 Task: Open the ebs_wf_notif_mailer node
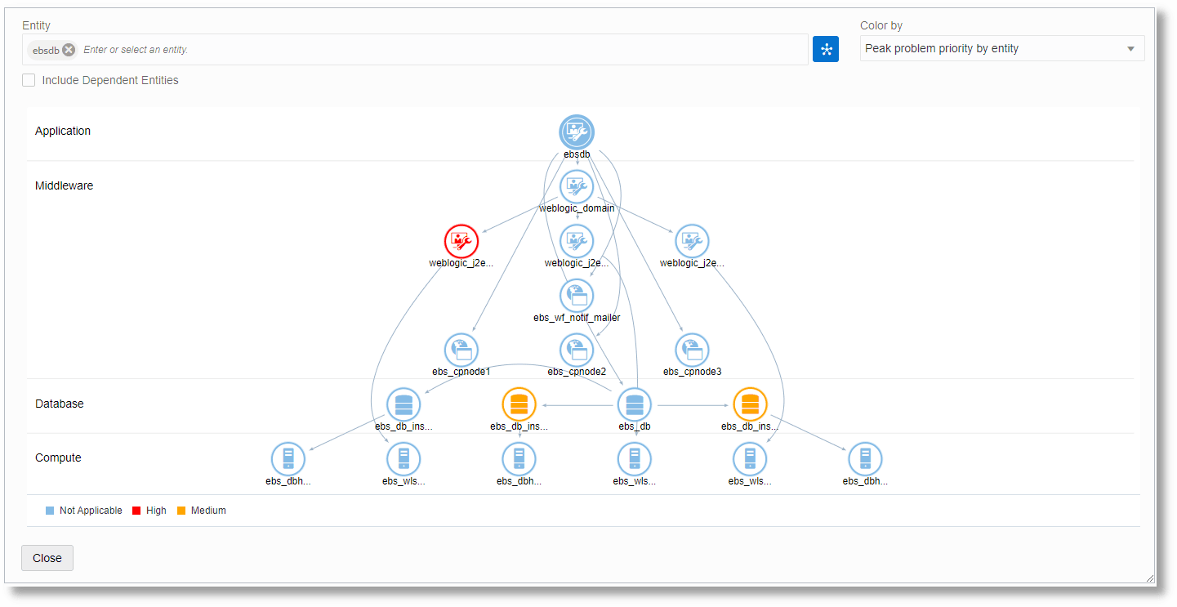point(577,295)
